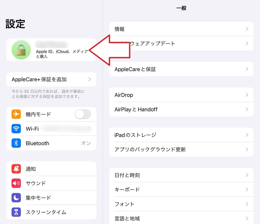Tap the 機内モード label
The height and width of the screenshot is (224, 260).
pos(38,114)
